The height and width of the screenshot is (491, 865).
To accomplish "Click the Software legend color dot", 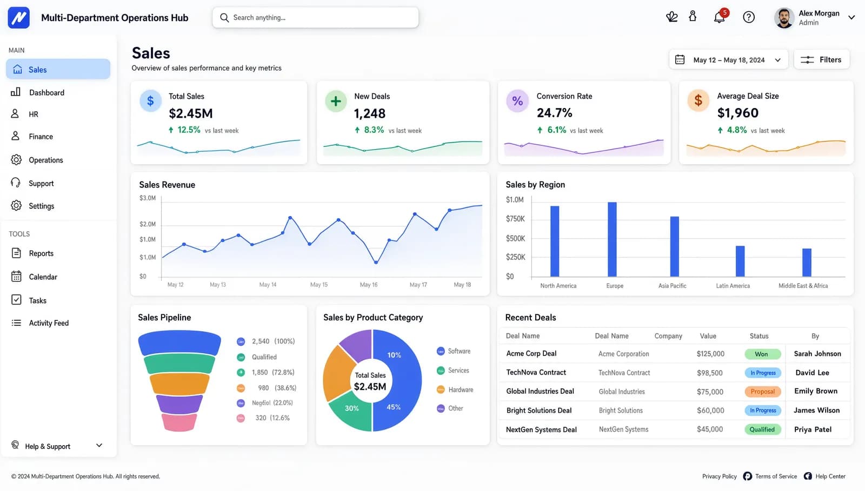I will pos(441,351).
